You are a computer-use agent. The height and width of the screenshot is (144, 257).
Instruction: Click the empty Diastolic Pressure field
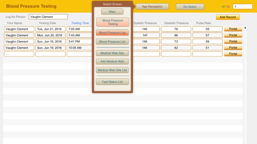point(176,54)
